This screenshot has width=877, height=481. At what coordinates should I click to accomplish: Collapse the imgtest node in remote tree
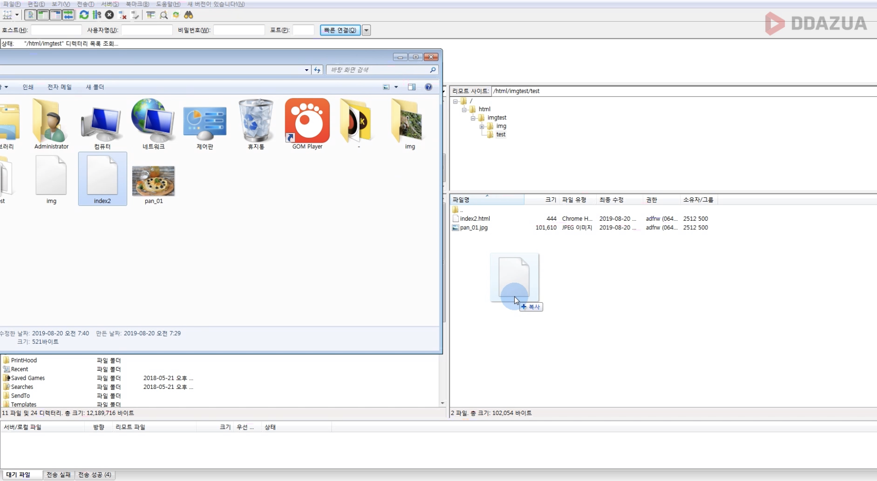coord(473,118)
